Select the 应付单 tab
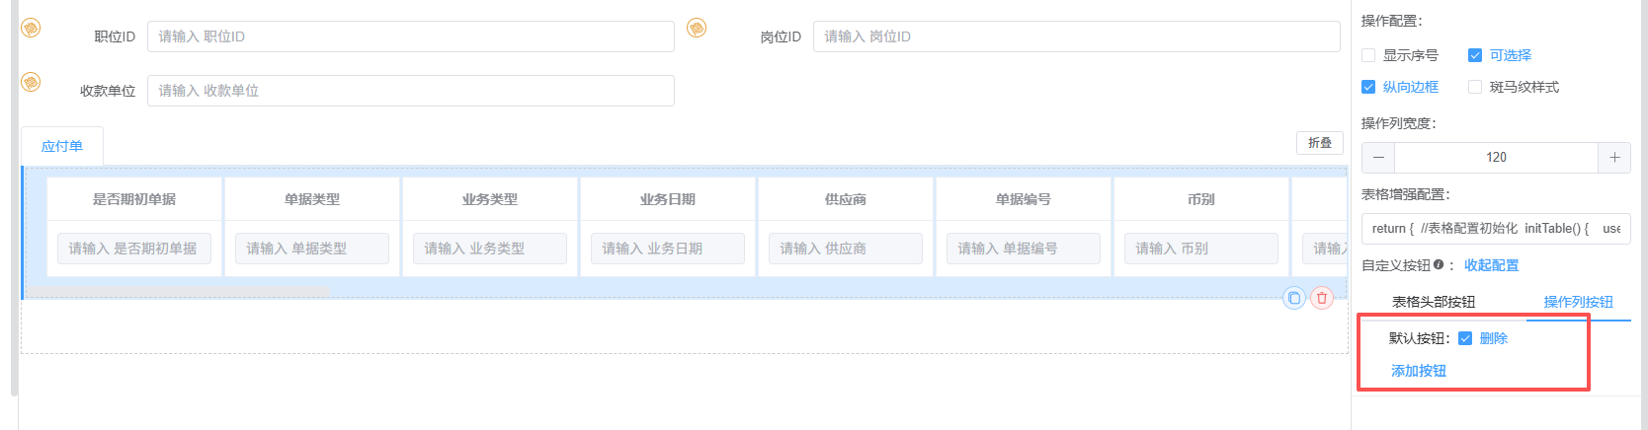Viewport: 1648px width, 430px height. 62,146
